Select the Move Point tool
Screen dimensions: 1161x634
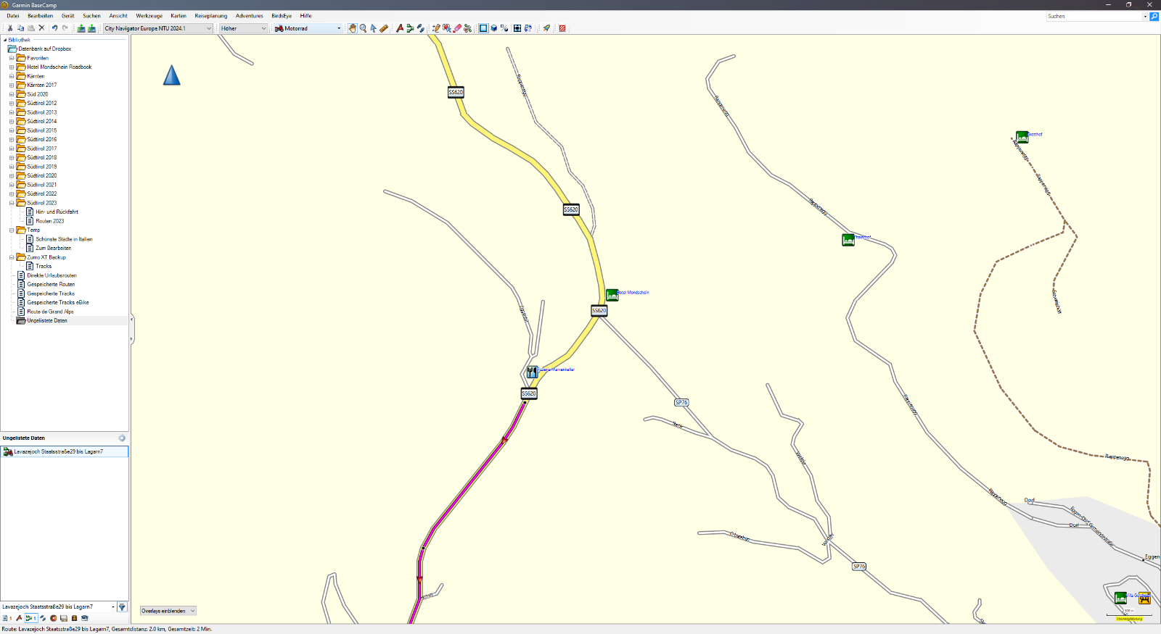click(x=447, y=28)
